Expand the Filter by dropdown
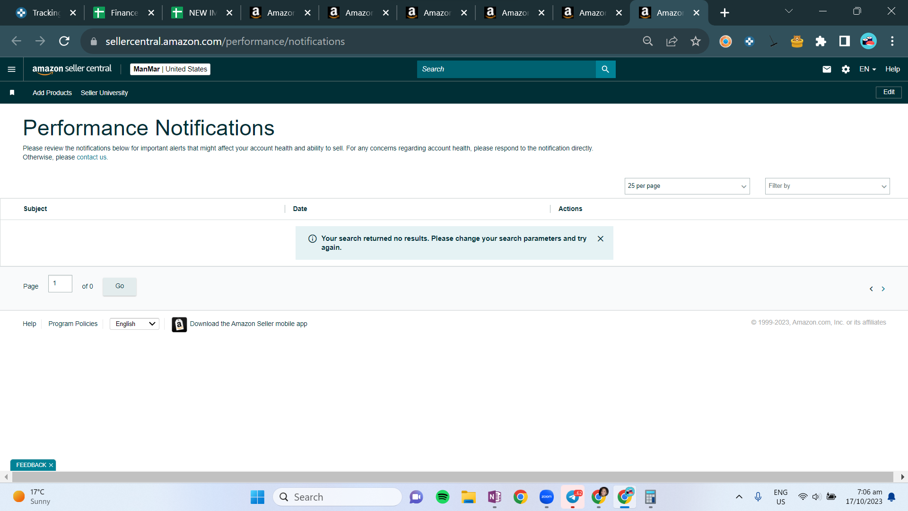Screen dimensions: 908x511 pos(827,186)
